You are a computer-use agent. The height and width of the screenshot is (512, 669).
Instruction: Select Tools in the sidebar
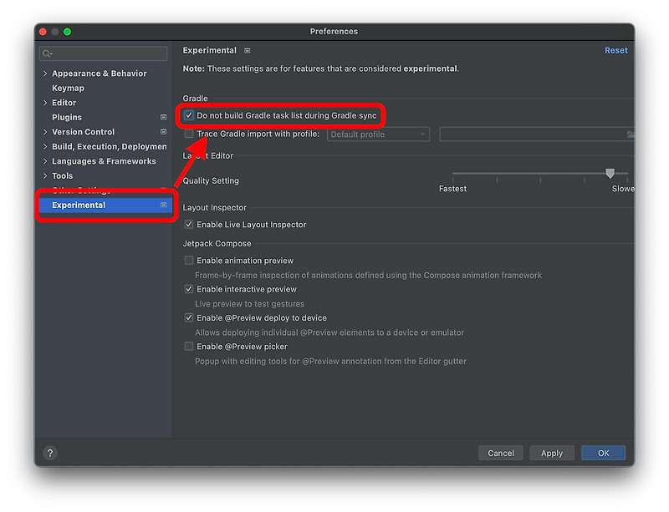63,175
